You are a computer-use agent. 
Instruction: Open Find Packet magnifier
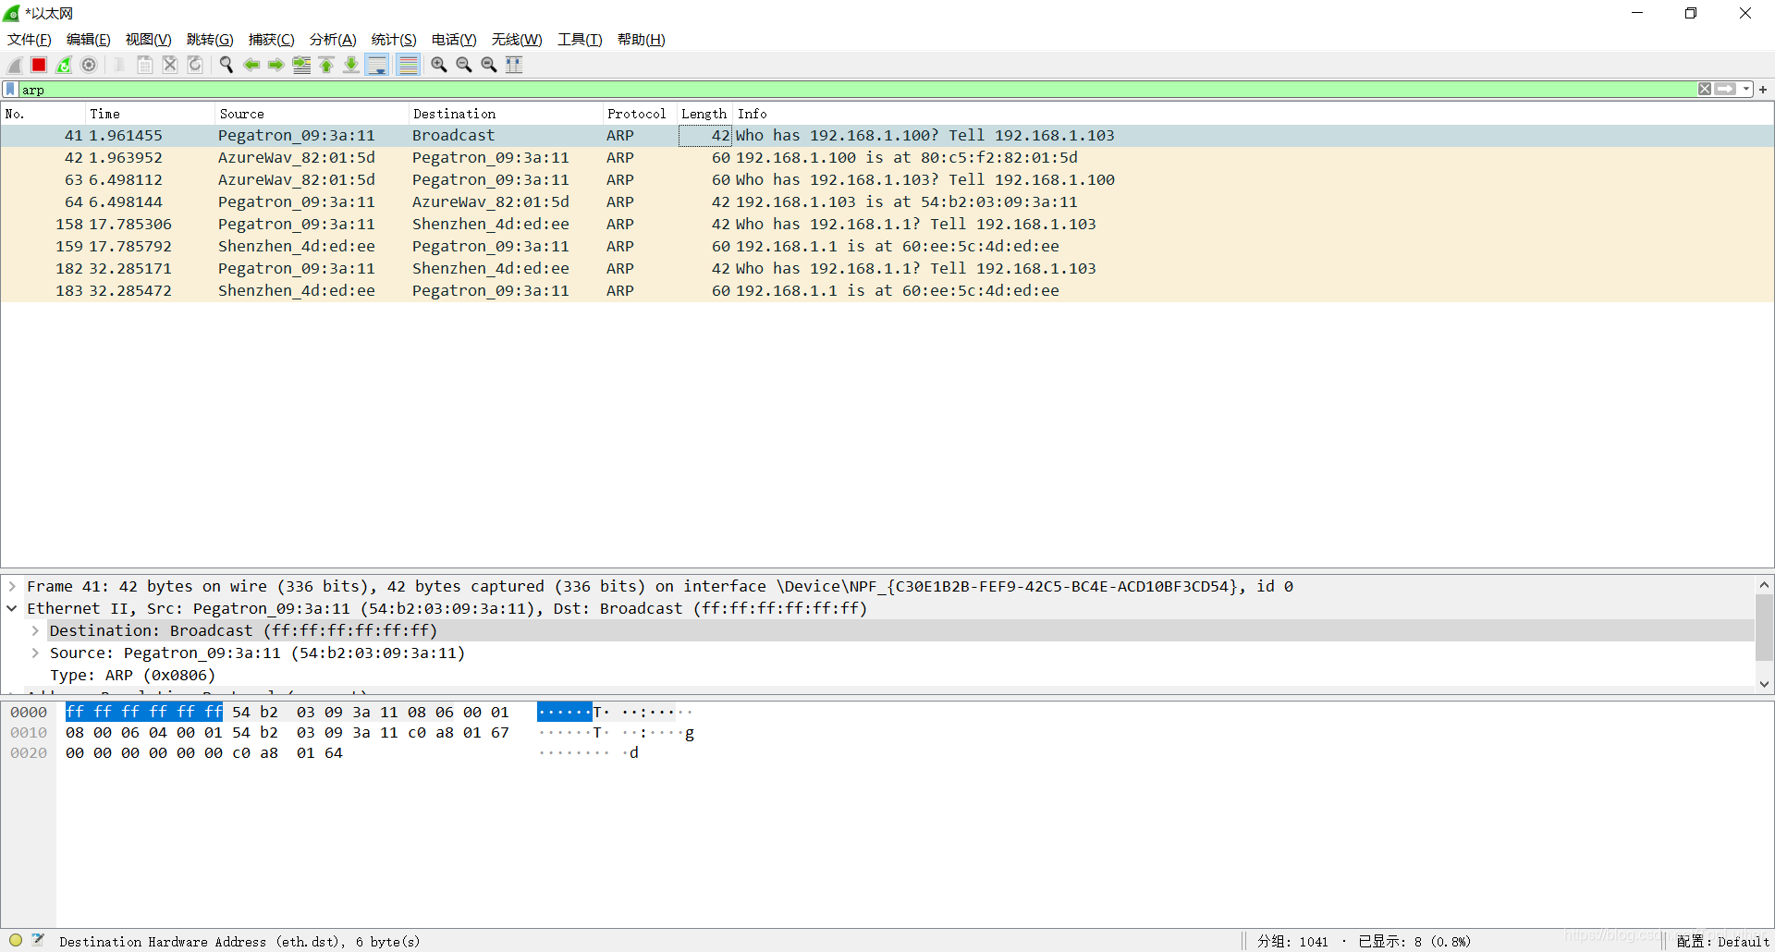point(226,65)
